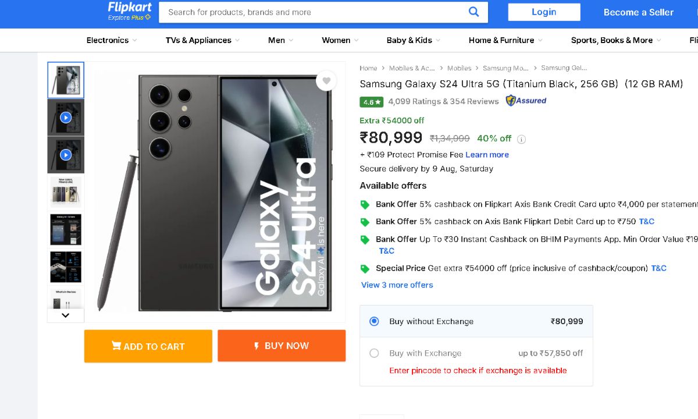
Task: Select Buy without Exchange option
Action: (375, 321)
